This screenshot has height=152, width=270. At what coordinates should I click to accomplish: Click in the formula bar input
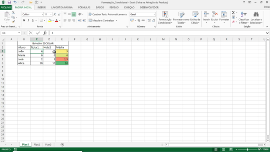click(x=157, y=33)
